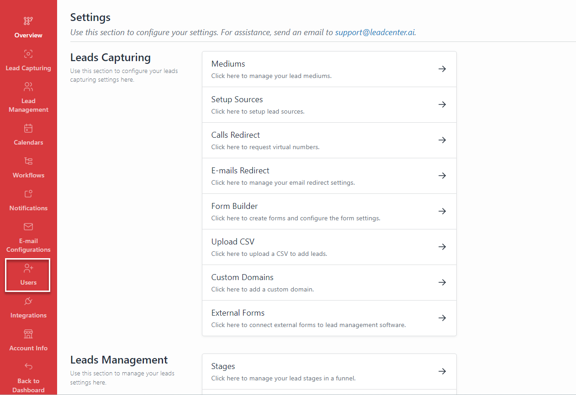Screen dimensions: 576x395
Task: Open the Form Builder title
Action: [234, 206]
